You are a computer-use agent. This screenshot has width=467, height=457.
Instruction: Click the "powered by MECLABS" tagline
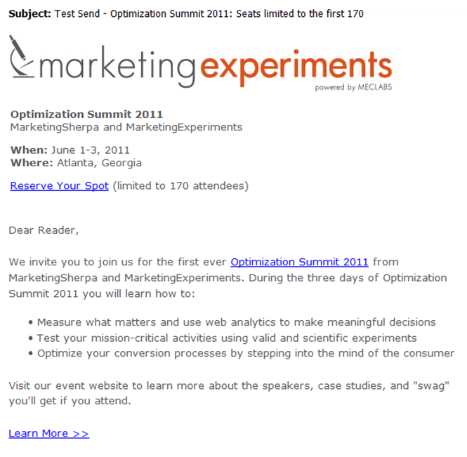(353, 88)
